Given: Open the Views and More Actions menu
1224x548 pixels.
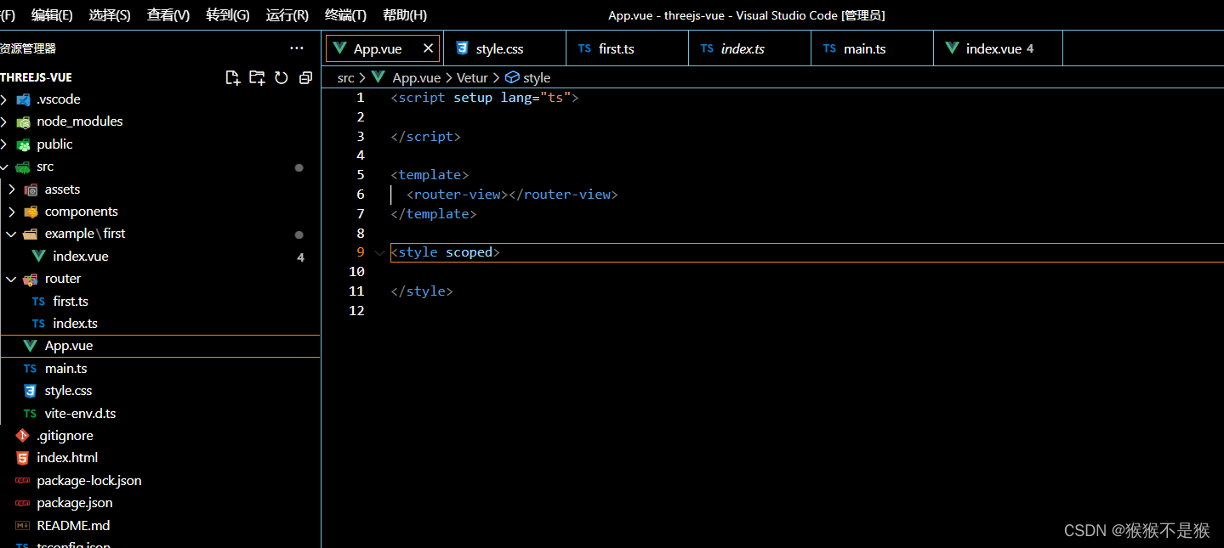Looking at the screenshot, I should (x=296, y=48).
